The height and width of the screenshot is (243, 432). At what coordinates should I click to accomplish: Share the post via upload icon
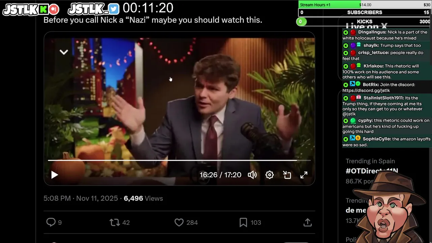307,222
